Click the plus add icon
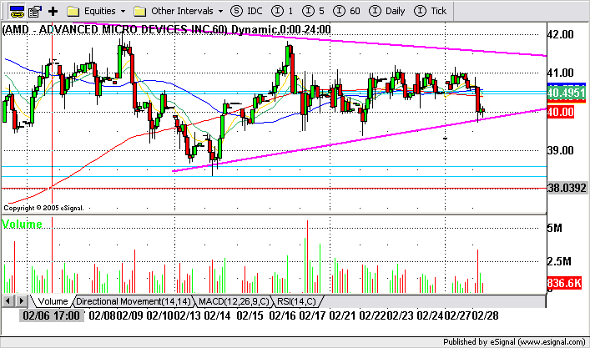Image resolution: width=590 pixels, height=348 pixels. point(53,12)
